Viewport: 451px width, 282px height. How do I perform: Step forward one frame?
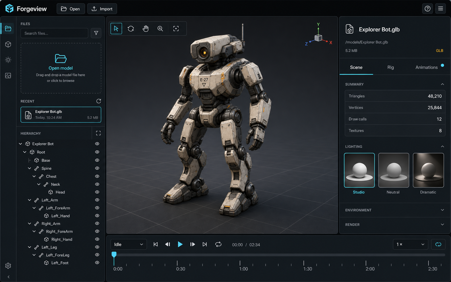pos(193,244)
